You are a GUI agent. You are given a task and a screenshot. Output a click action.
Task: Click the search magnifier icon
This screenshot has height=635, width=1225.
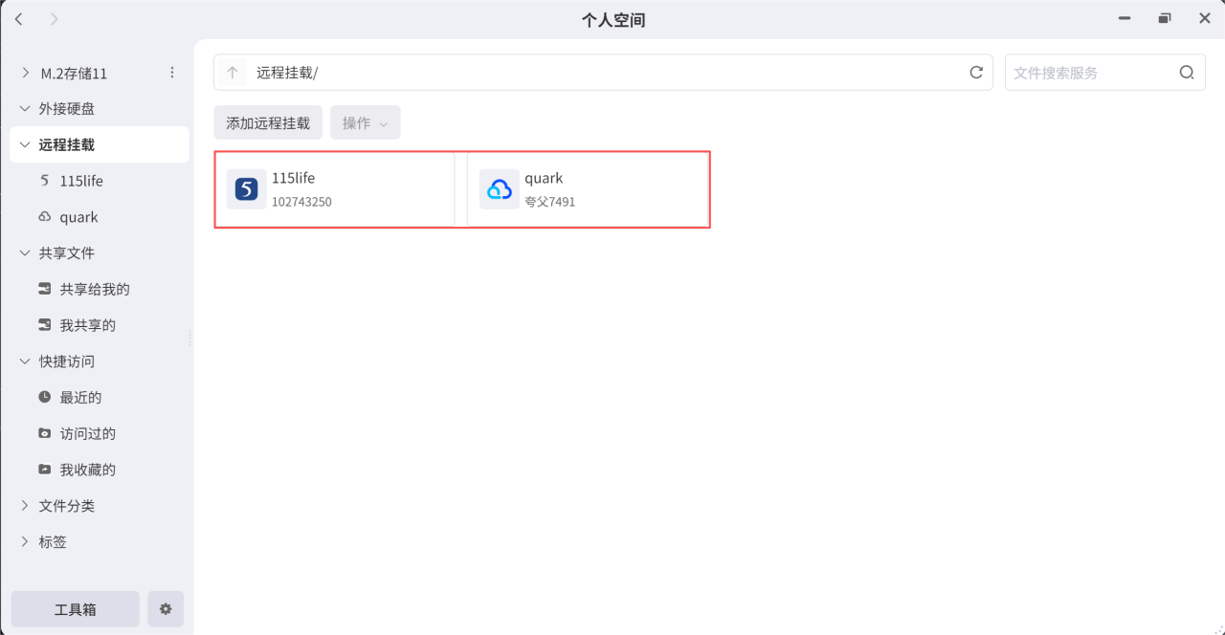[x=1187, y=73]
